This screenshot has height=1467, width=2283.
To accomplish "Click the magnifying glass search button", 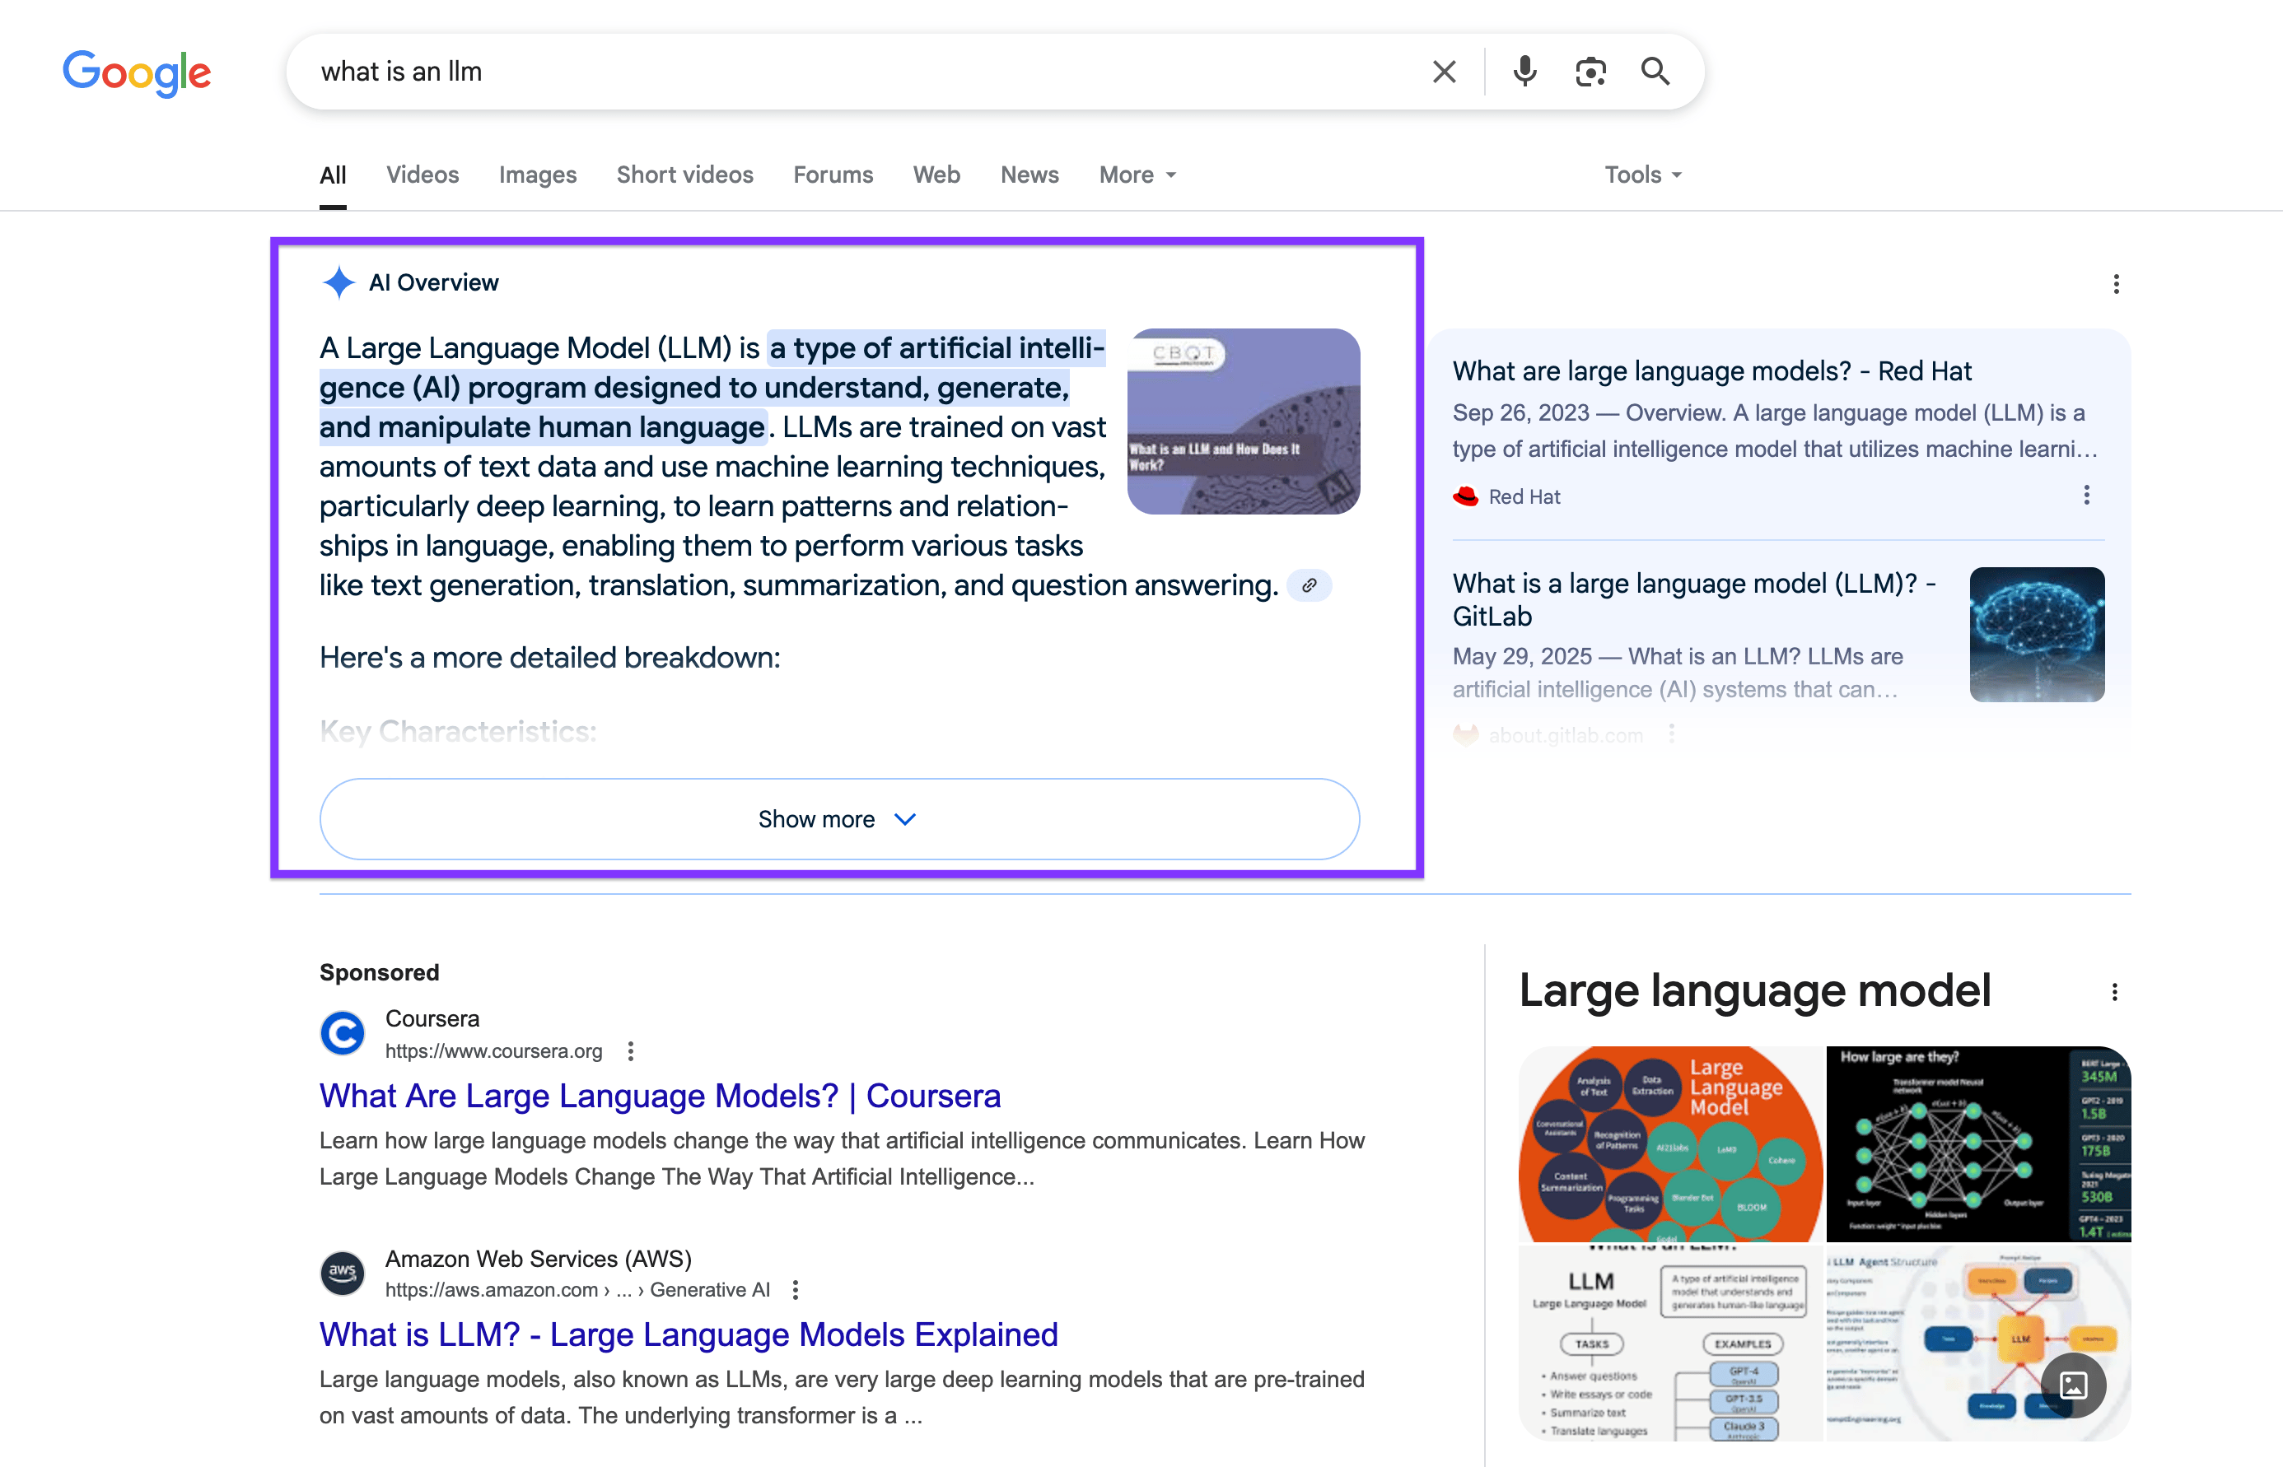I will coord(1655,72).
